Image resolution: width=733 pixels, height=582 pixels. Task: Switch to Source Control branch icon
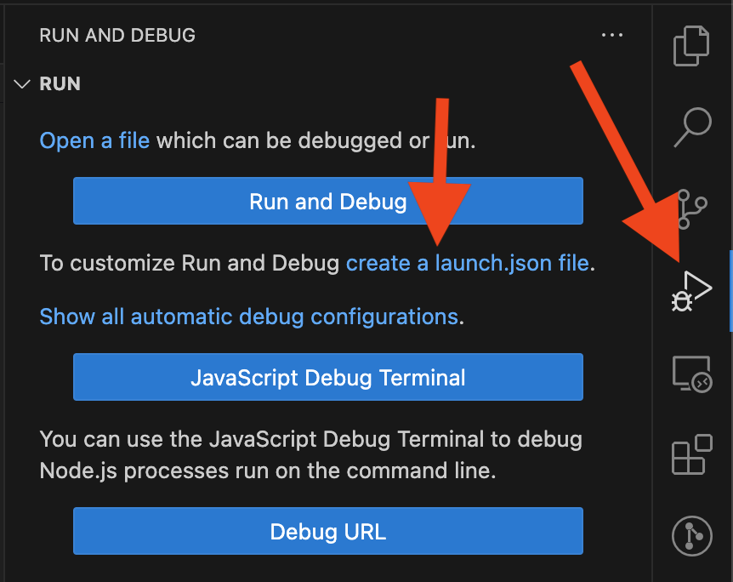coord(691,208)
